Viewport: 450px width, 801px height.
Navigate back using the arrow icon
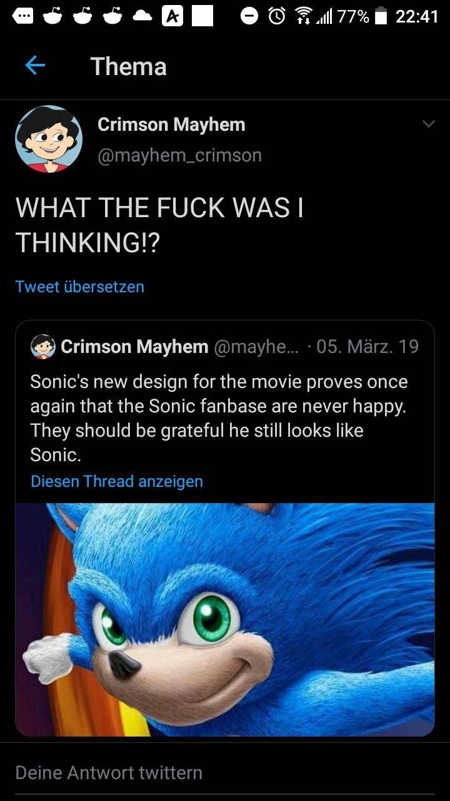(36, 66)
